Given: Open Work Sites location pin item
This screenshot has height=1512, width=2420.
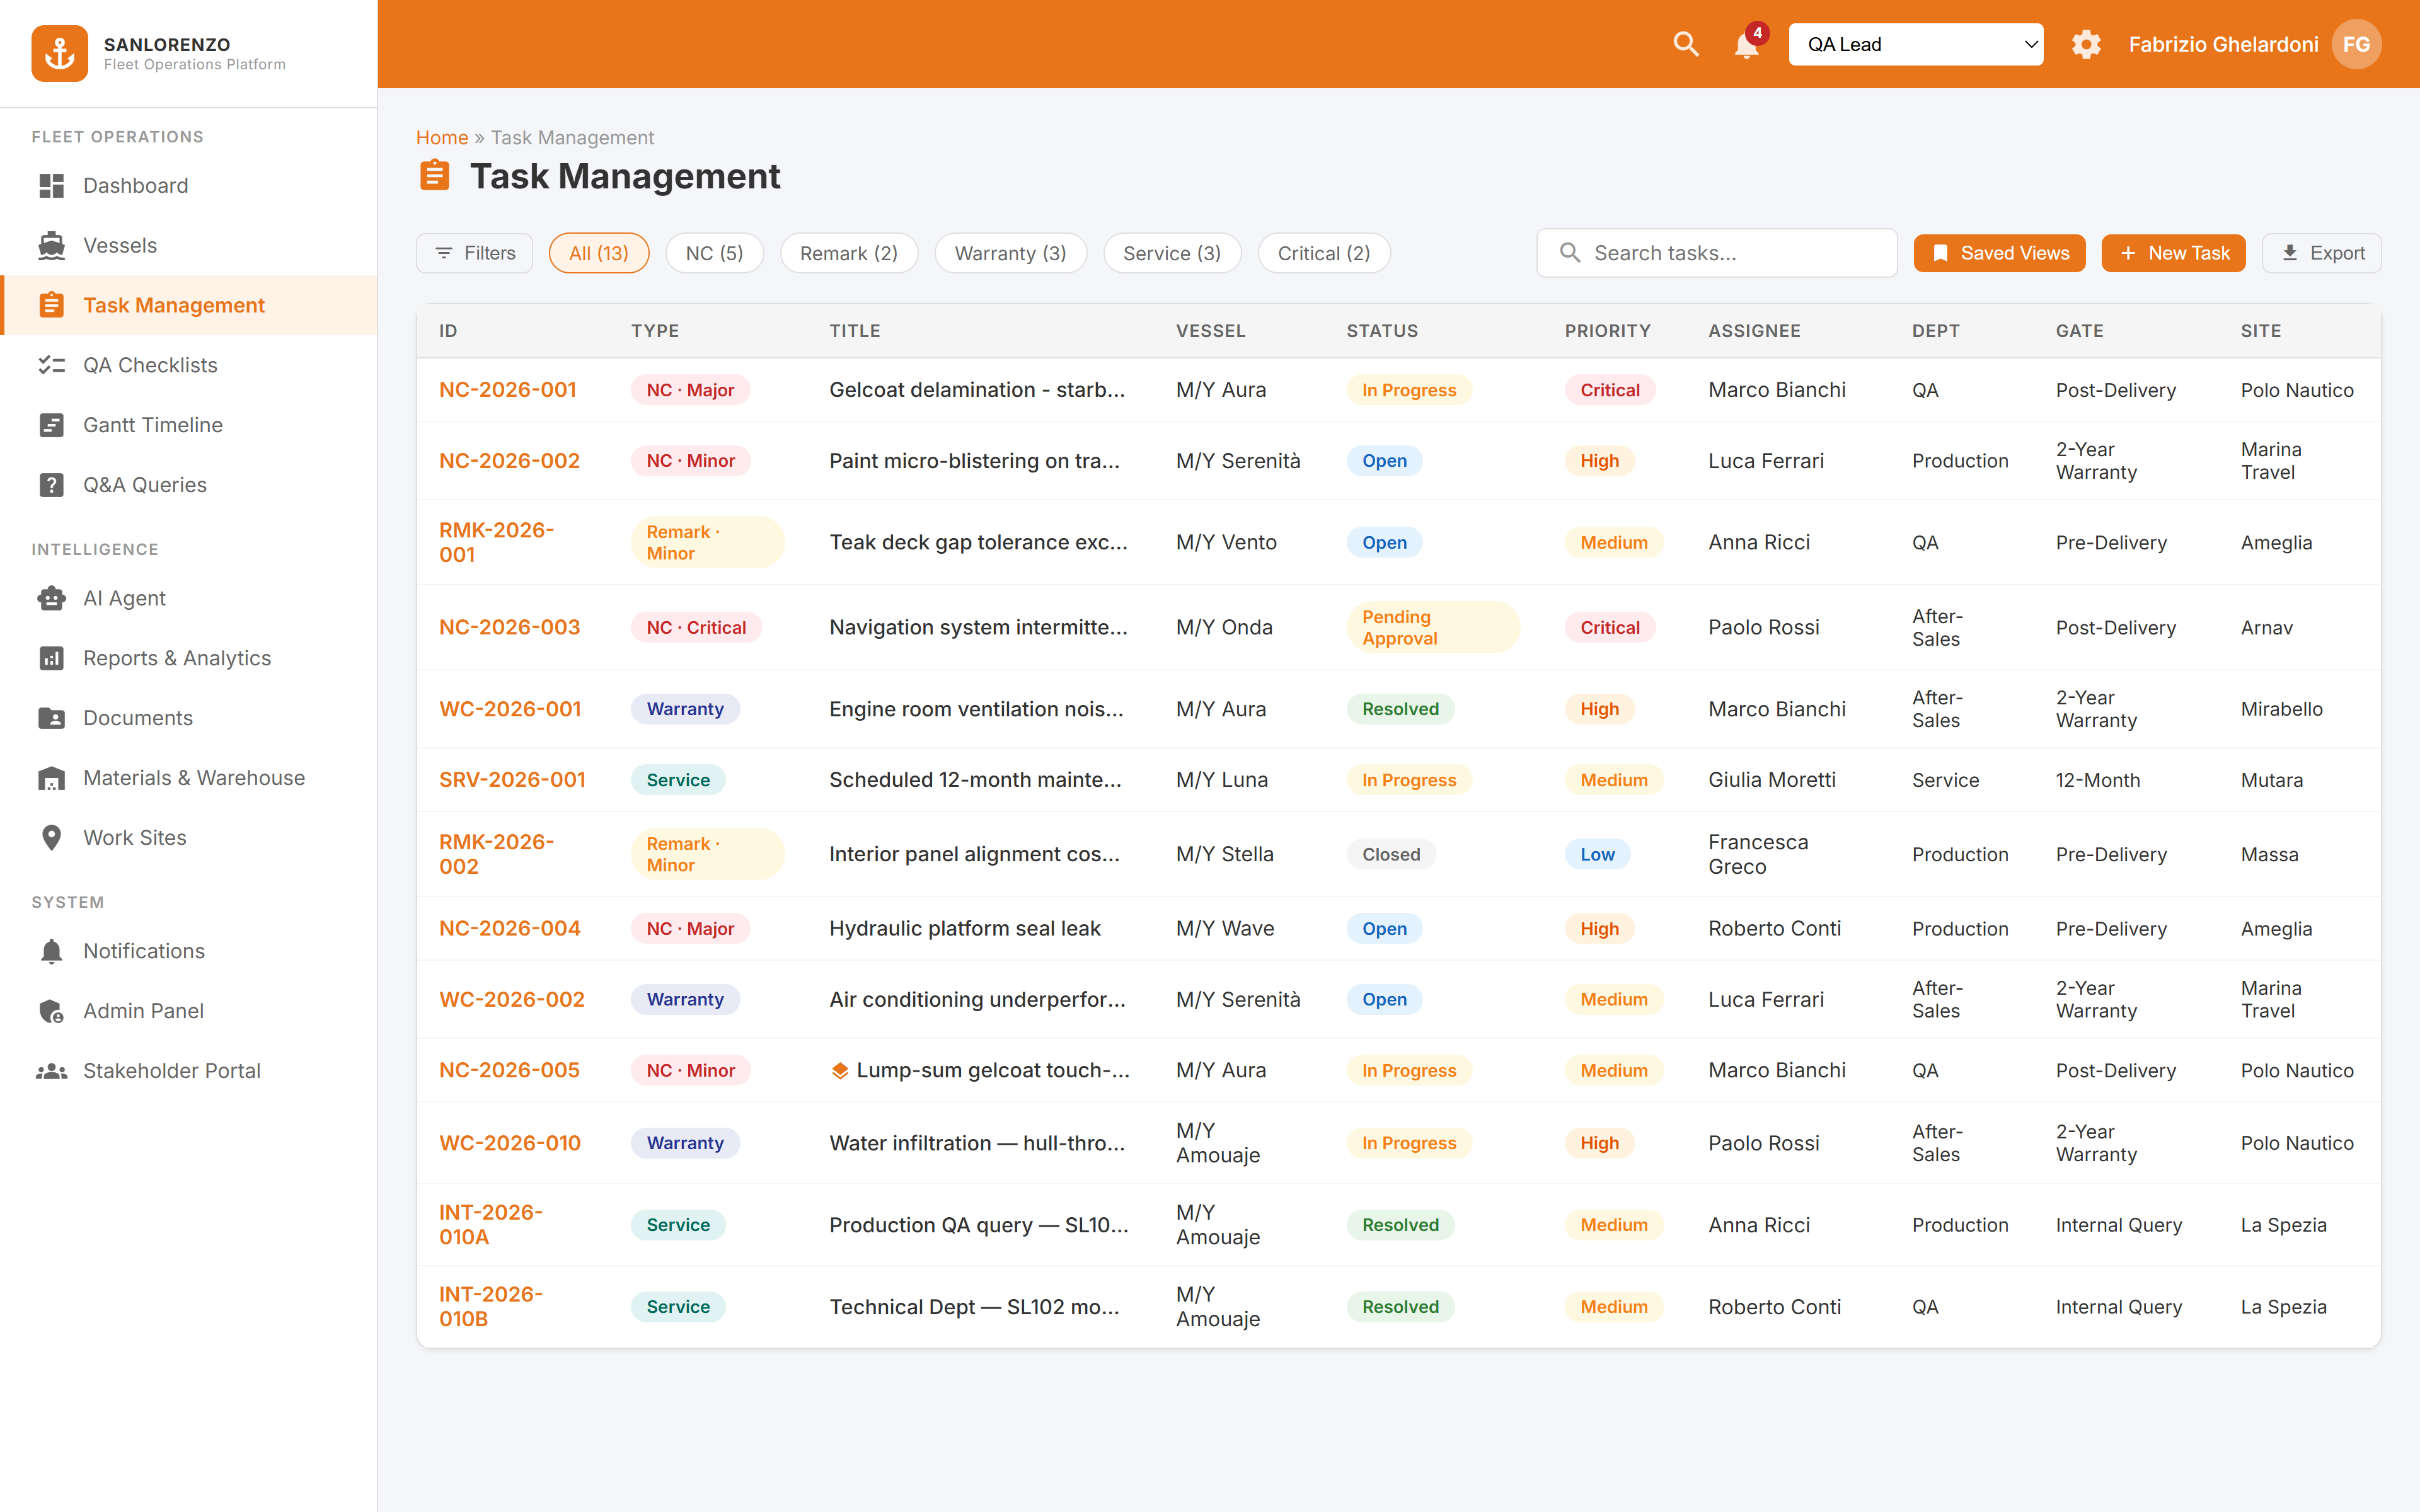Looking at the screenshot, I should [51, 837].
